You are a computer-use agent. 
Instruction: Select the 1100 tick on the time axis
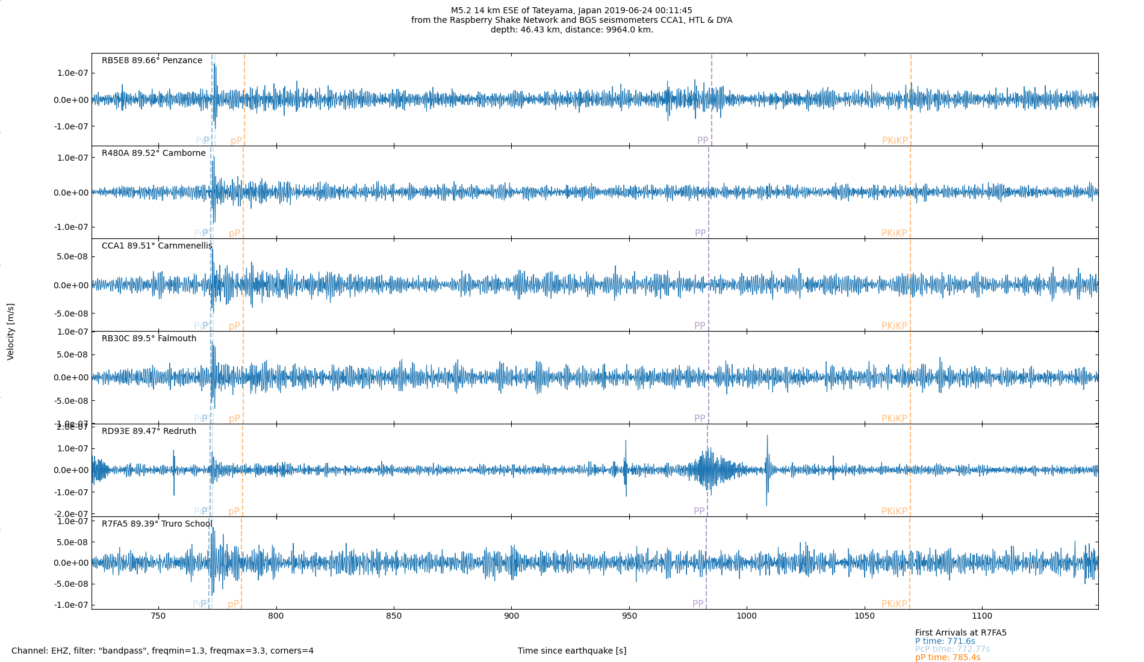click(982, 616)
